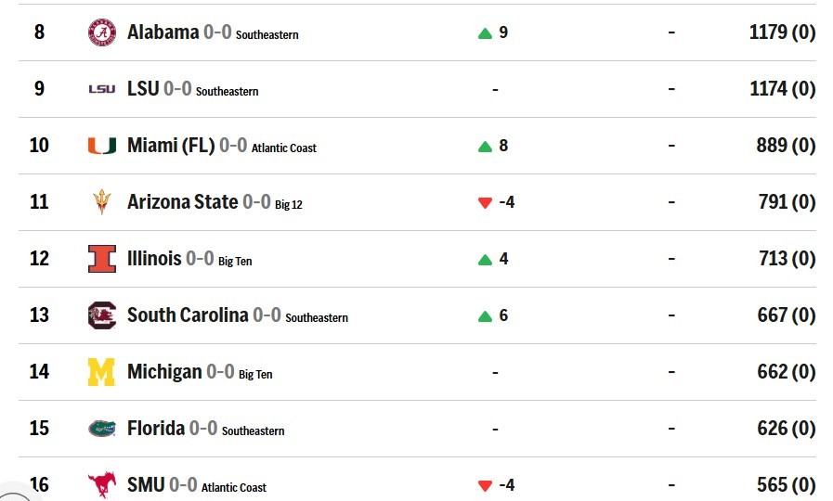Click the red down arrow for Arizona State
The width and height of the screenshot is (833, 501).
(485, 203)
